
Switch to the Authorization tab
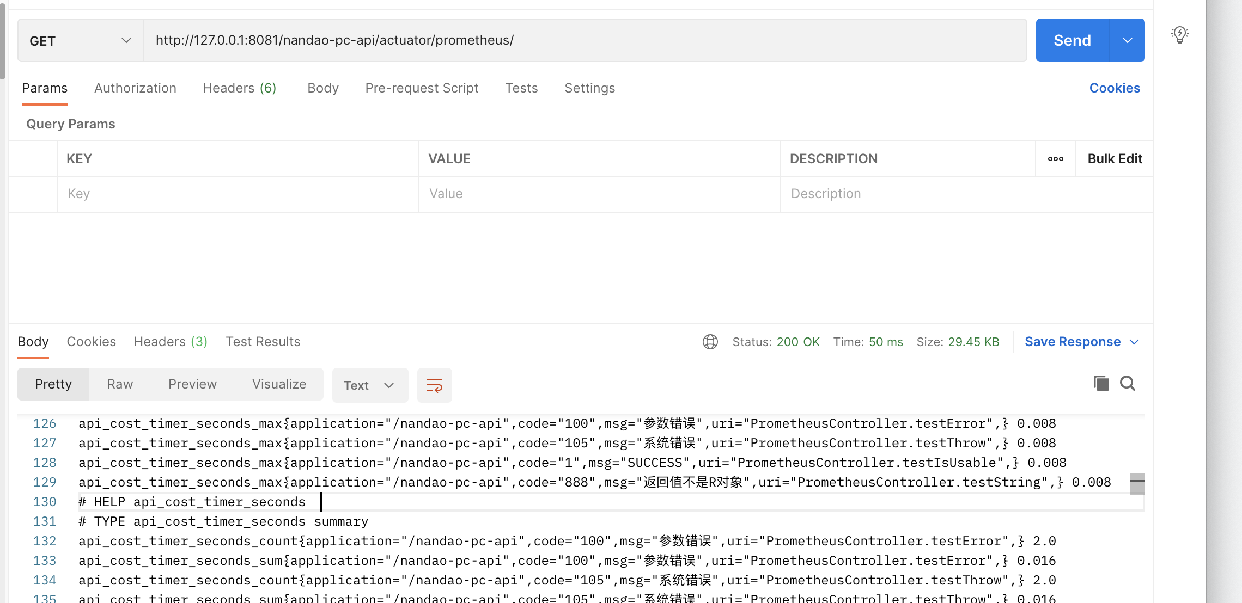135,88
